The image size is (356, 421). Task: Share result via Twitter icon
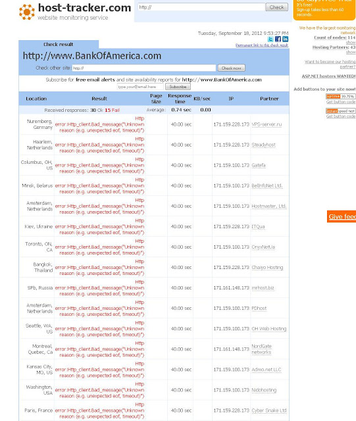[270, 39]
